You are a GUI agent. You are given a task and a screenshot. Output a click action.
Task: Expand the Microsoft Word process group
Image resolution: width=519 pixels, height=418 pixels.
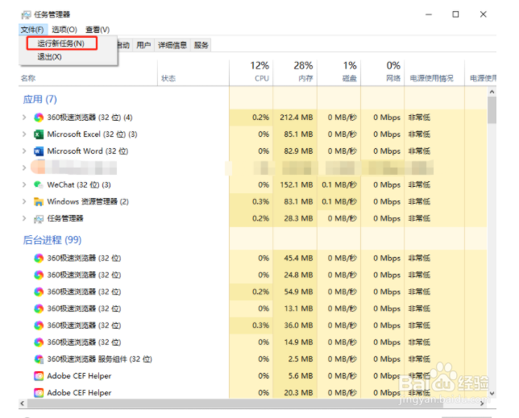coord(24,151)
